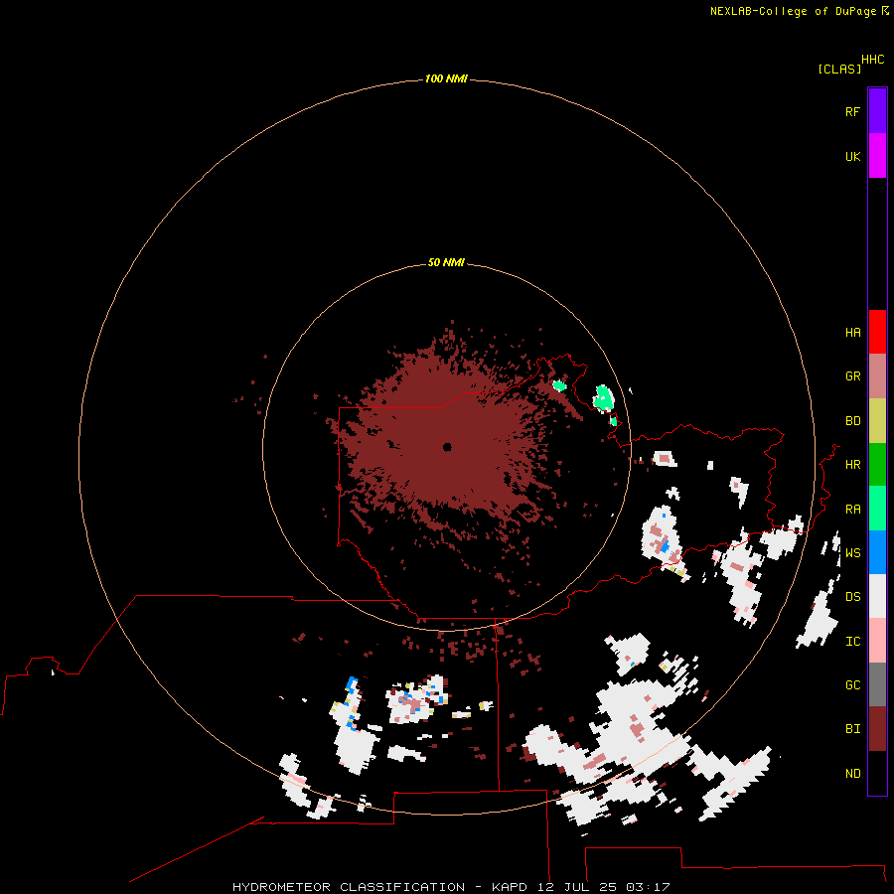Image resolution: width=894 pixels, height=894 pixels.
Task: Click the HA red legend swatch
Action: pos(877,332)
